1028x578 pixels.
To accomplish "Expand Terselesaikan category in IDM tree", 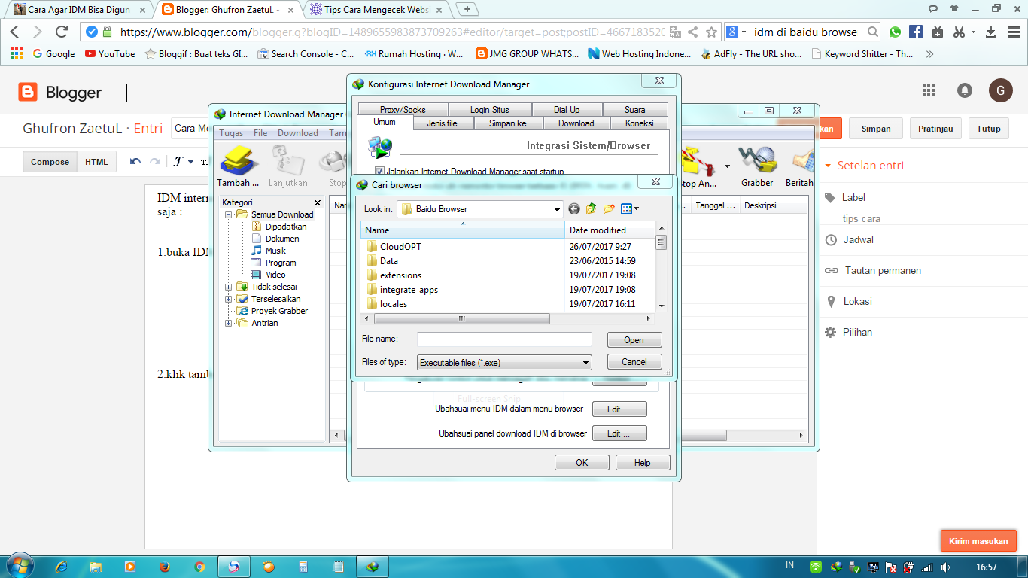I will click(229, 299).
